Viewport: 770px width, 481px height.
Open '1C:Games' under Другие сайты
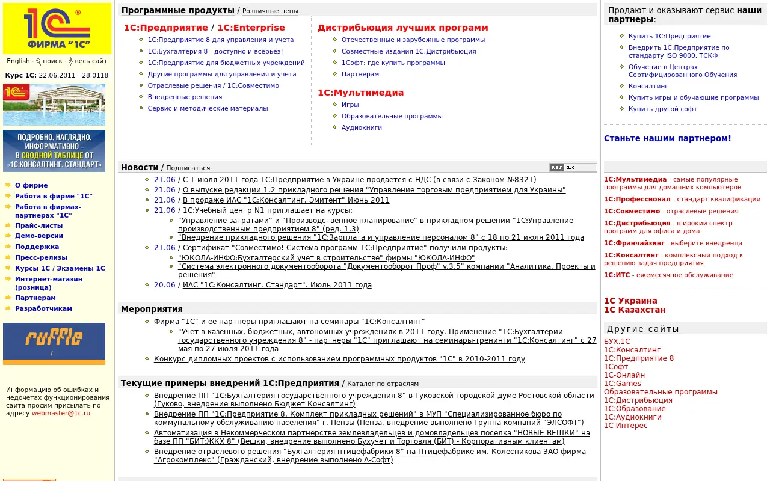tap(623, 384)
